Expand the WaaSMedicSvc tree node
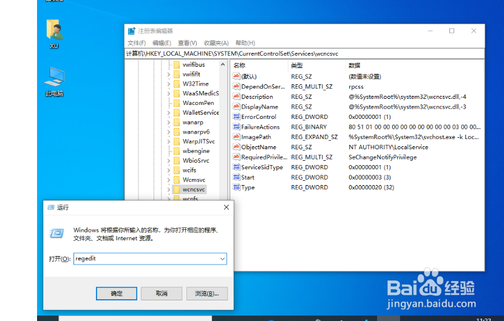This screenshot has height=321, width=504. 169,93
